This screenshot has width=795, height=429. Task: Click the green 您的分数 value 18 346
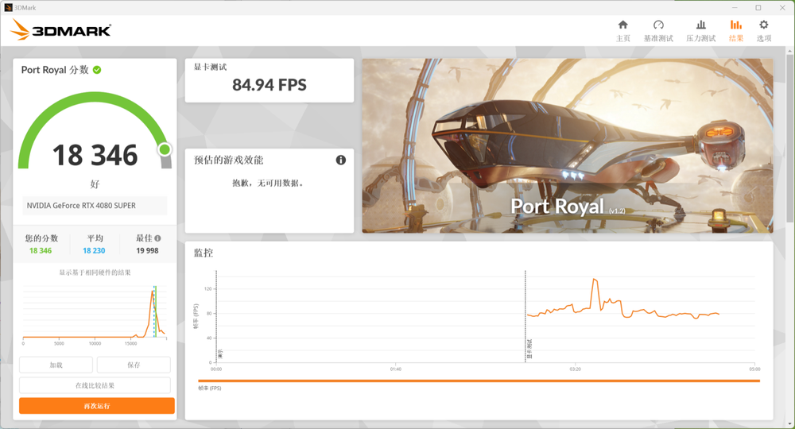41,251
